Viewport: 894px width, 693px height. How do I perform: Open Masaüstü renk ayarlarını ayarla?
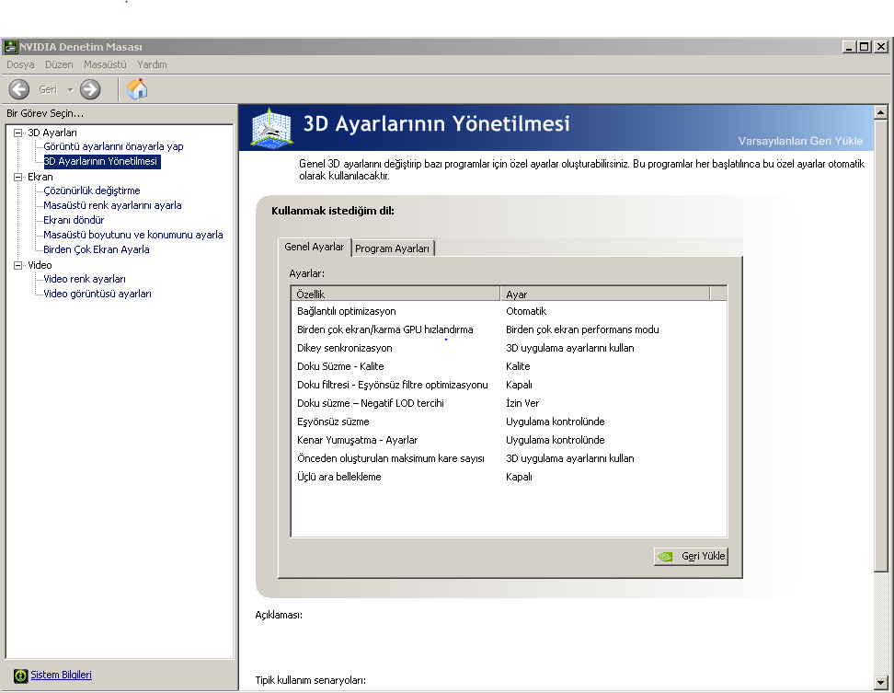[112, 205]
